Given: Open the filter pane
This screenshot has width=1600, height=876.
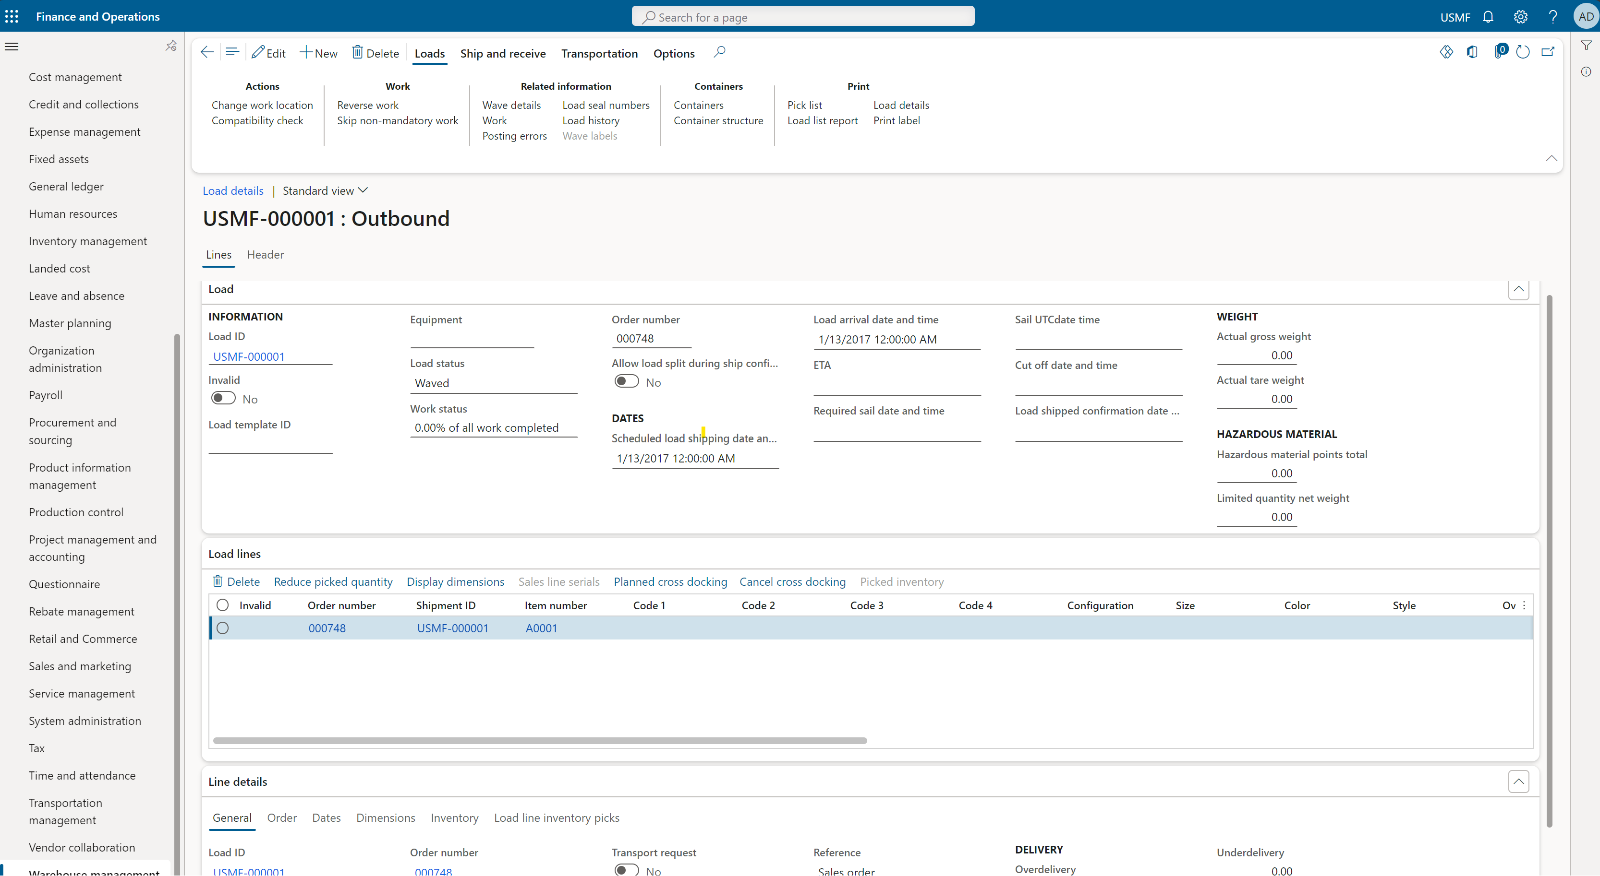Looking at the screenshot, I should pyautogui.click(x=1588, y=45).
